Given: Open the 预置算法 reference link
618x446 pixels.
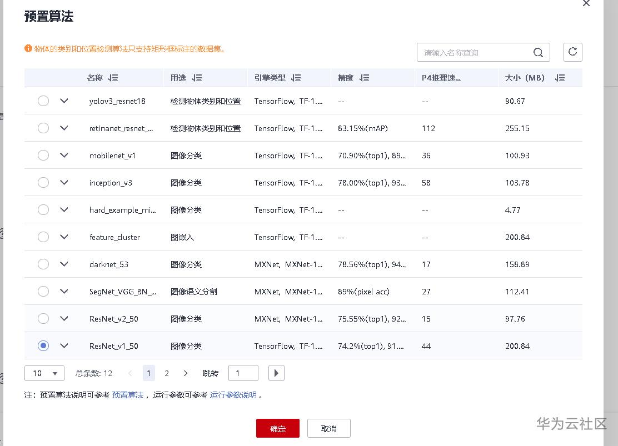Looking at the screenshot, I should [x=127, y=395].
